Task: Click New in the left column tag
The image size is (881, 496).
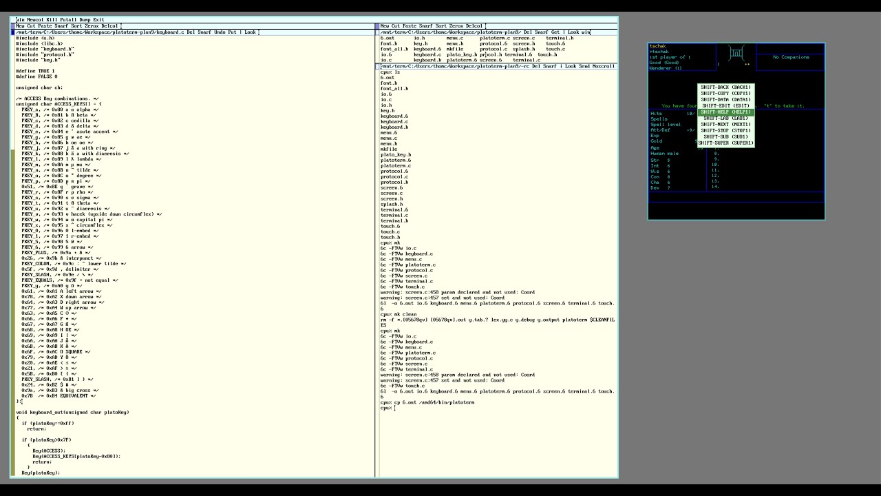Action: tap(20, 25)
